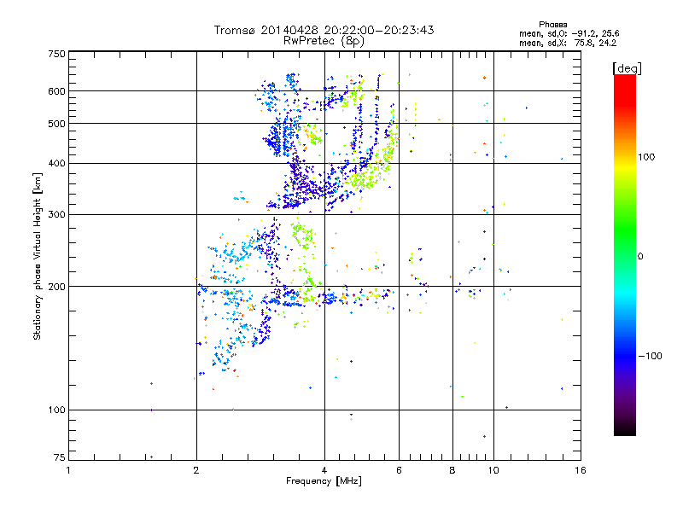Click the colorbar tick label '0'
This screenshot has width=683, height=512.
tap(640, 257)
